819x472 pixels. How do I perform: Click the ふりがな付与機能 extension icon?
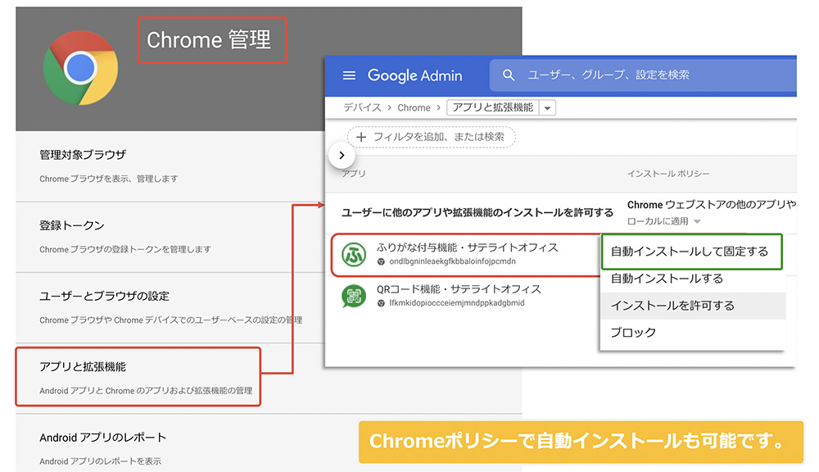click(x=354, y=255)
